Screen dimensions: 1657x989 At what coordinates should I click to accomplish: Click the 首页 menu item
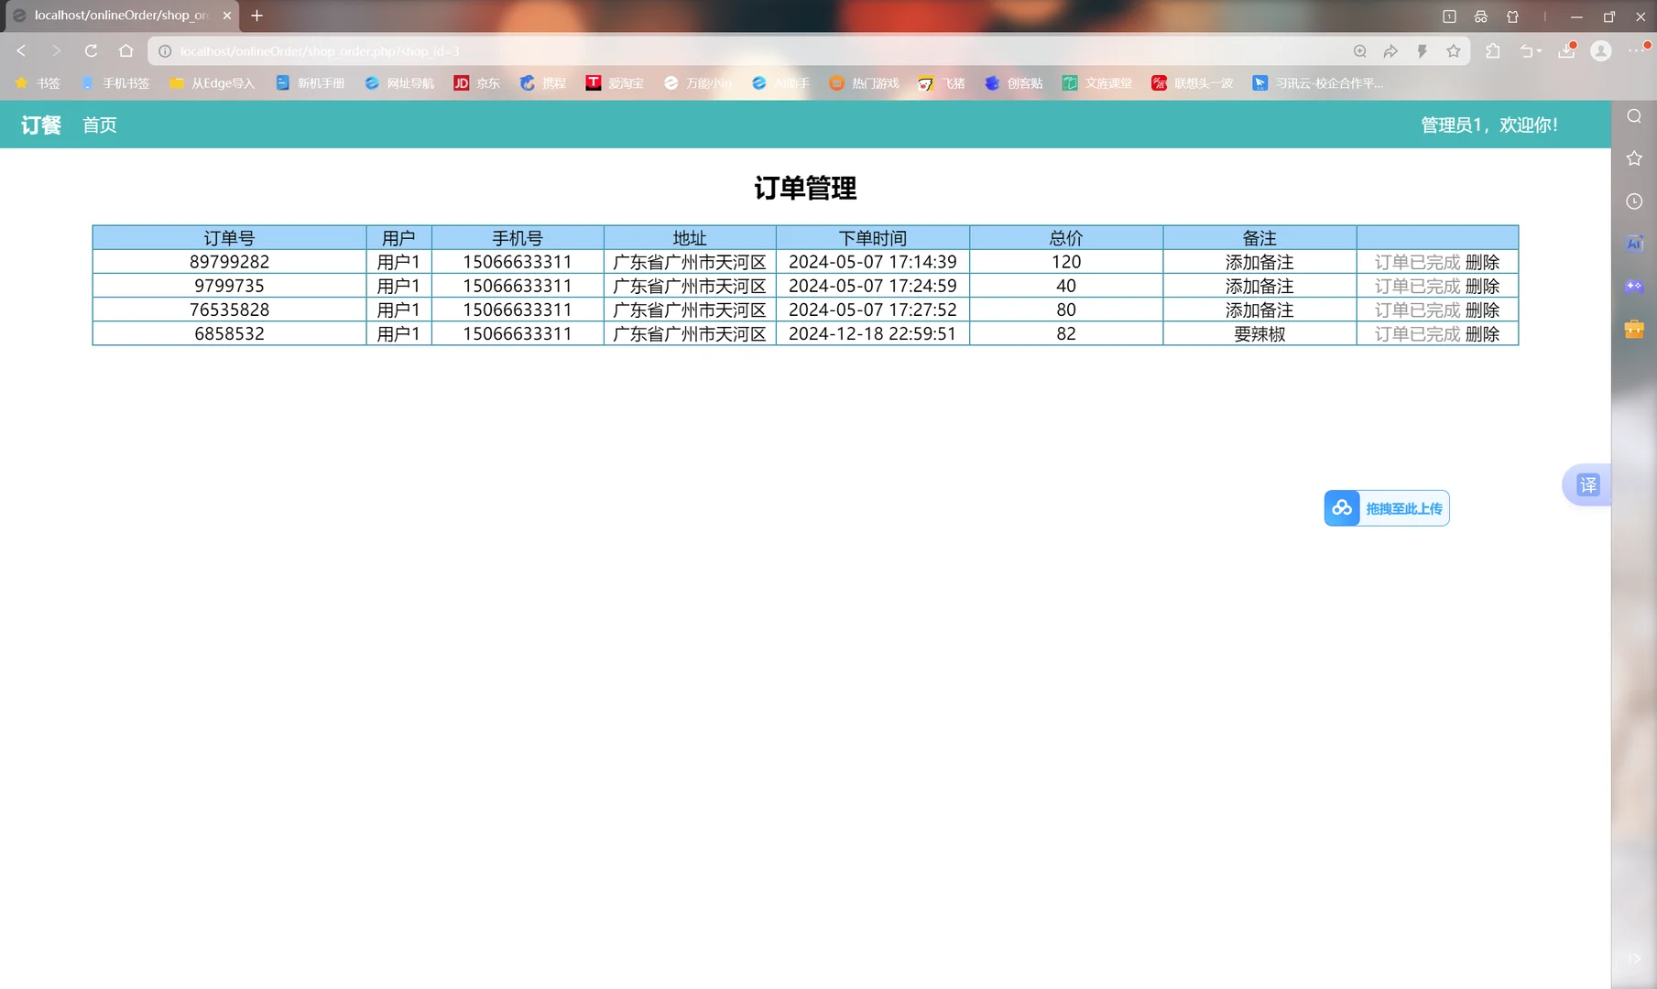click(99, 125)
